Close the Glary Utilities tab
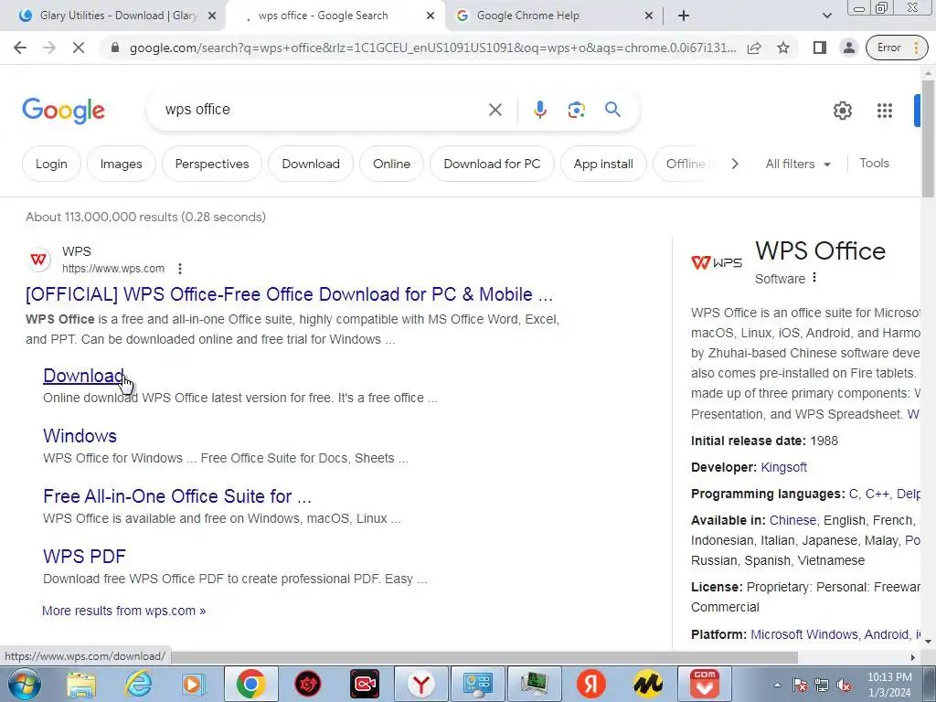This screenshot has width=936, height=702. tap(211, 16)
